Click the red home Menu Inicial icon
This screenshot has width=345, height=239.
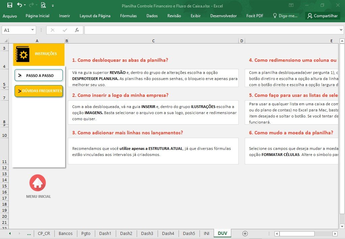point(37,183)
